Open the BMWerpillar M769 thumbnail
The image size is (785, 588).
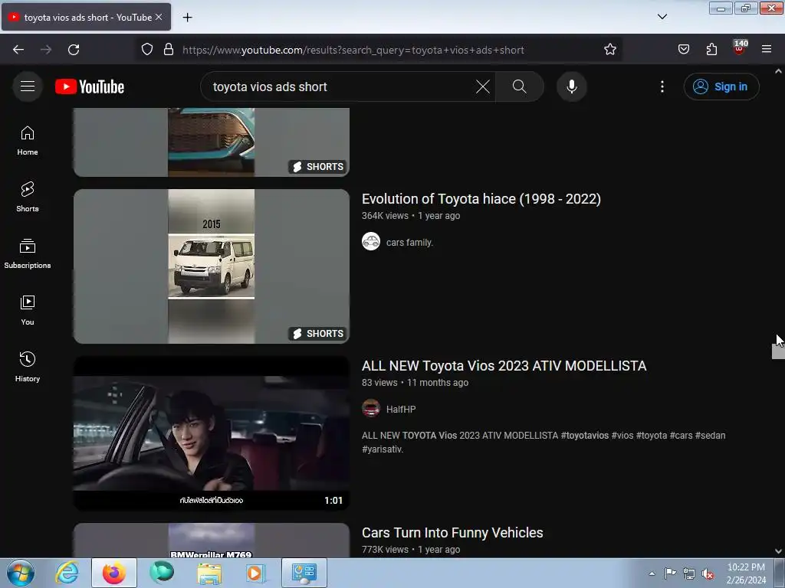(212, 541)
